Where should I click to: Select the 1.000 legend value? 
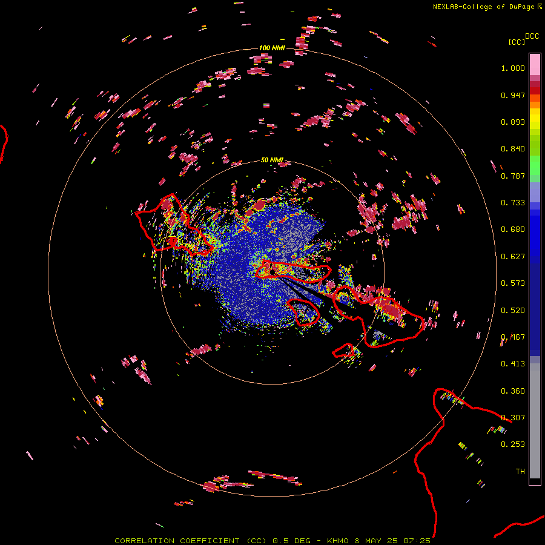pyautogui.click(x=513, y=68)
